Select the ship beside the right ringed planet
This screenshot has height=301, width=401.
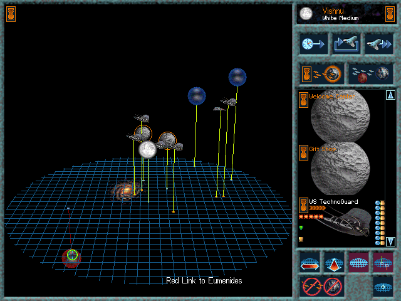pyautogui.click(x=177, y=146)
